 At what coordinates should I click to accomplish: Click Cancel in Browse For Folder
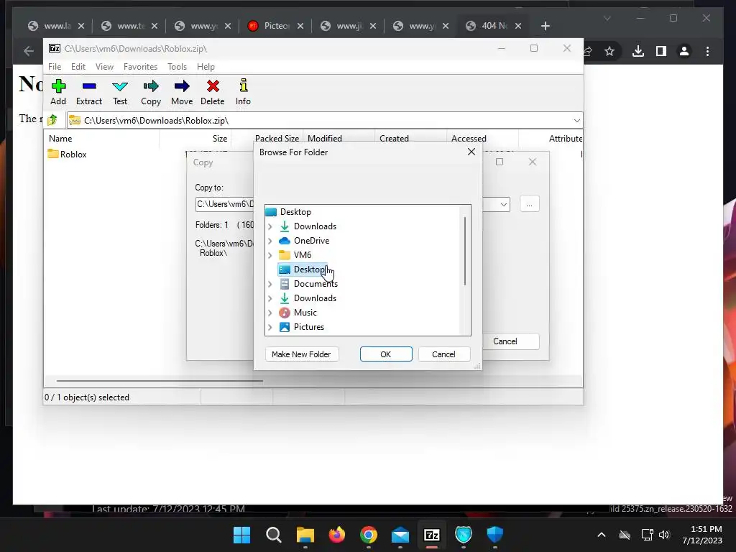pos(443,354)
